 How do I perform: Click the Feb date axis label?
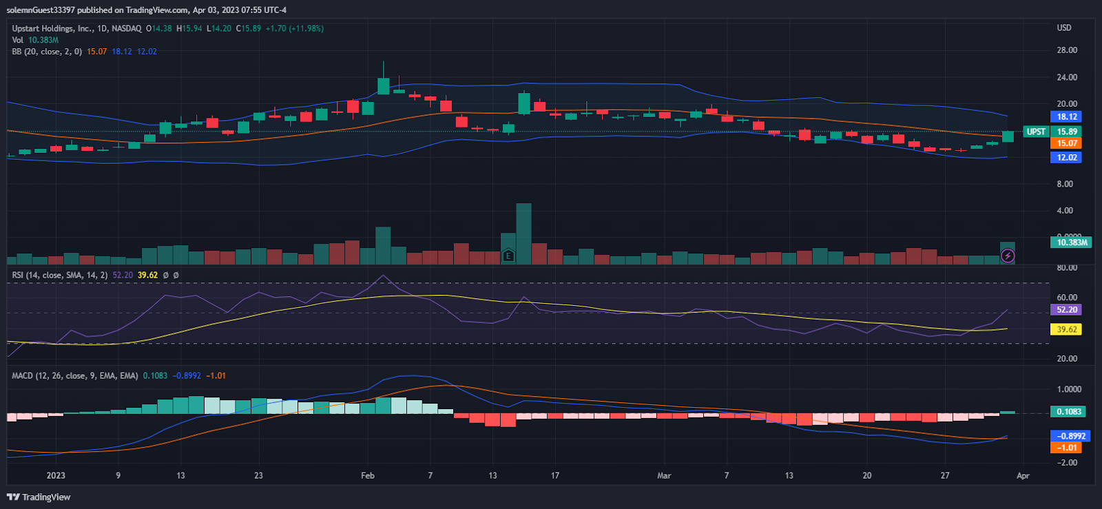(x=368, y=475)
